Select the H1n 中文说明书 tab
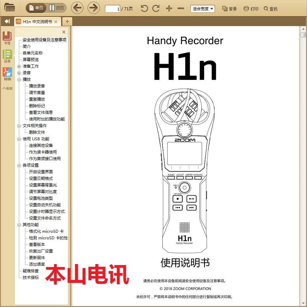 click(x=37, y=21)
